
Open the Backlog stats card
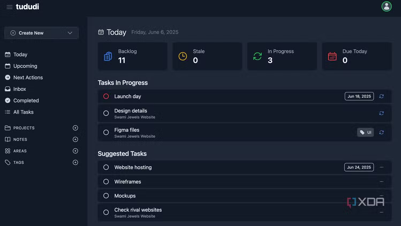click(133, 56)
